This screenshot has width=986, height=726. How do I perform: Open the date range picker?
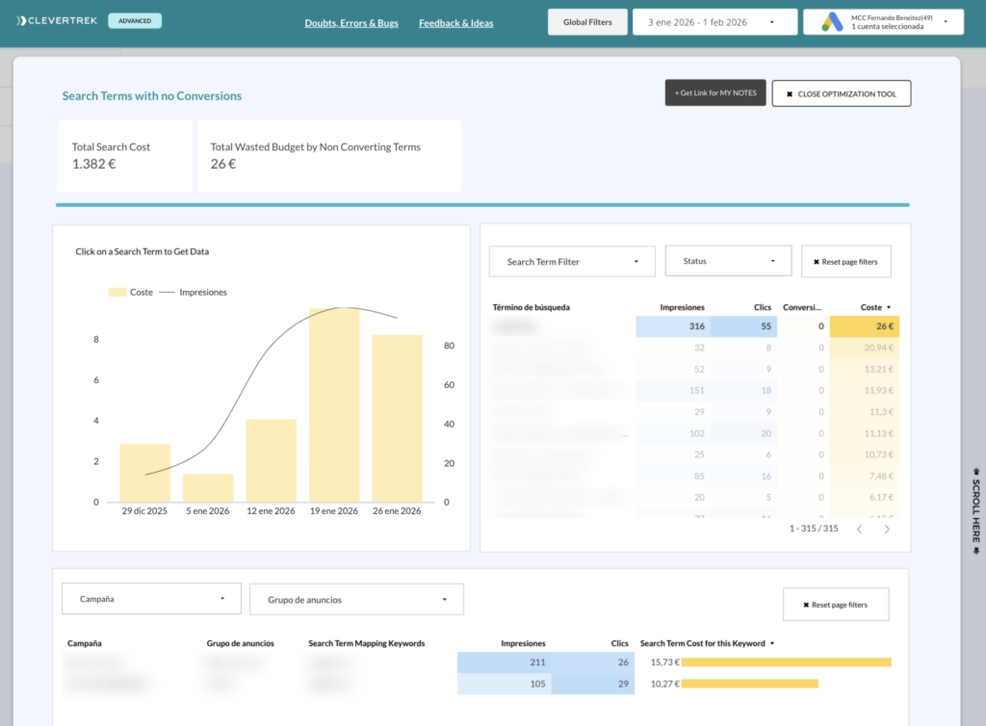point(714,22)
